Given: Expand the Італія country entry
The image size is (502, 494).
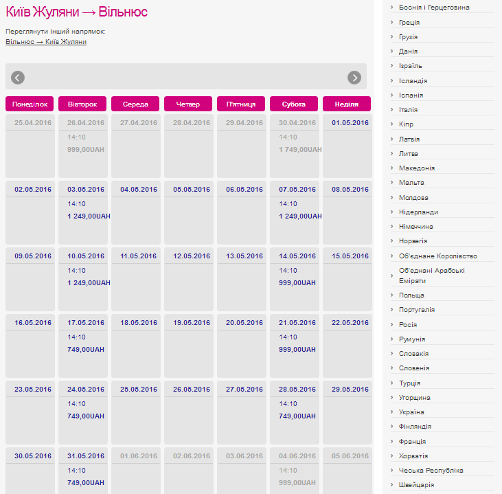Looking at the screenshot, I should click(408, 110).
